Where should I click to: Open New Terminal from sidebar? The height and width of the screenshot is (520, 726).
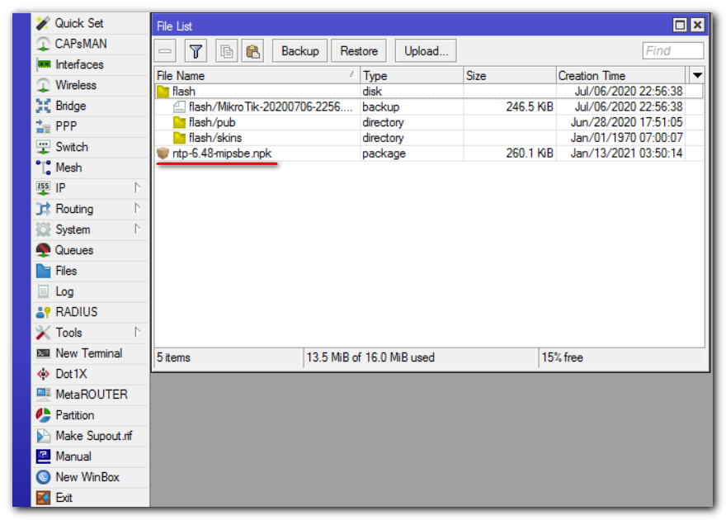[x=88, y=353]
